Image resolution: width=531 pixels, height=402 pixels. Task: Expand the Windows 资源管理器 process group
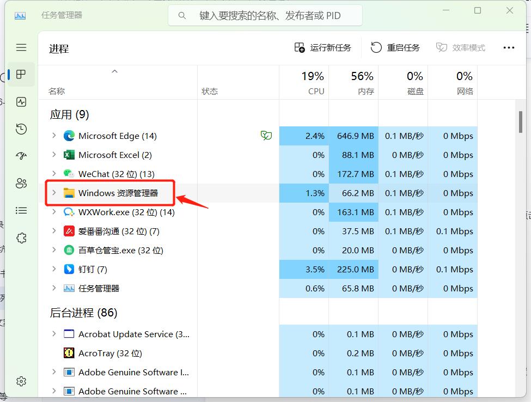click(54, 193)
